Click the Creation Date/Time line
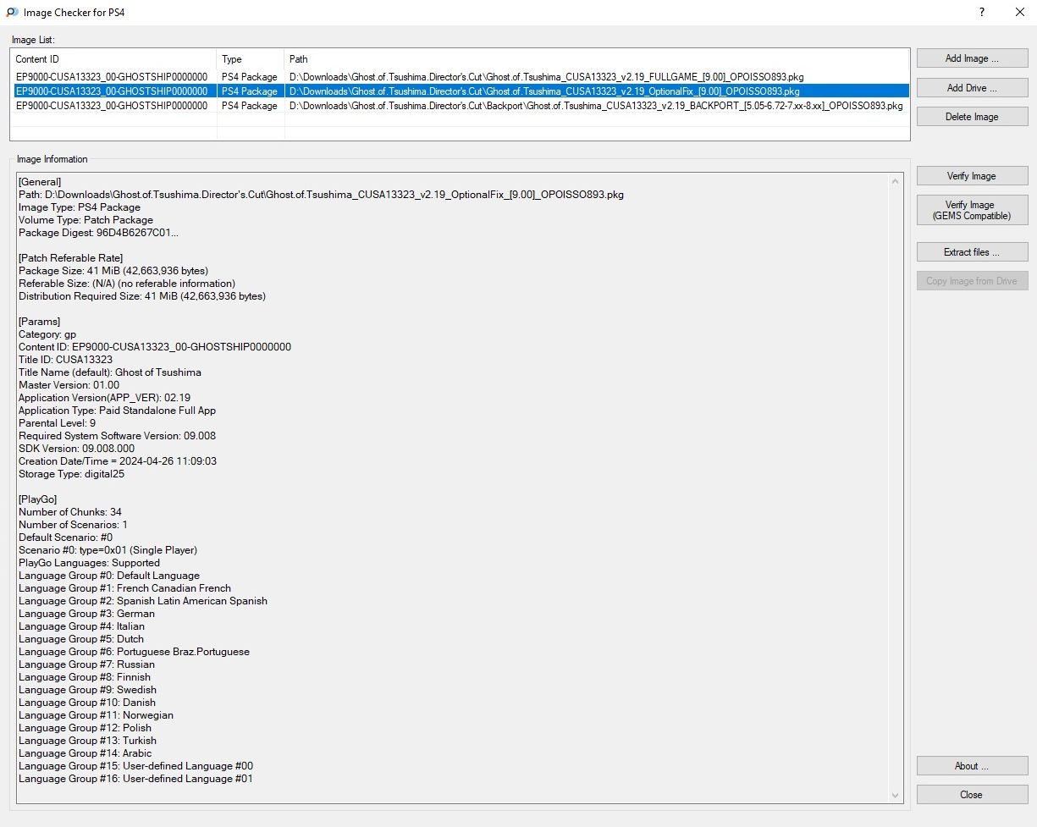 pos(118,461)
